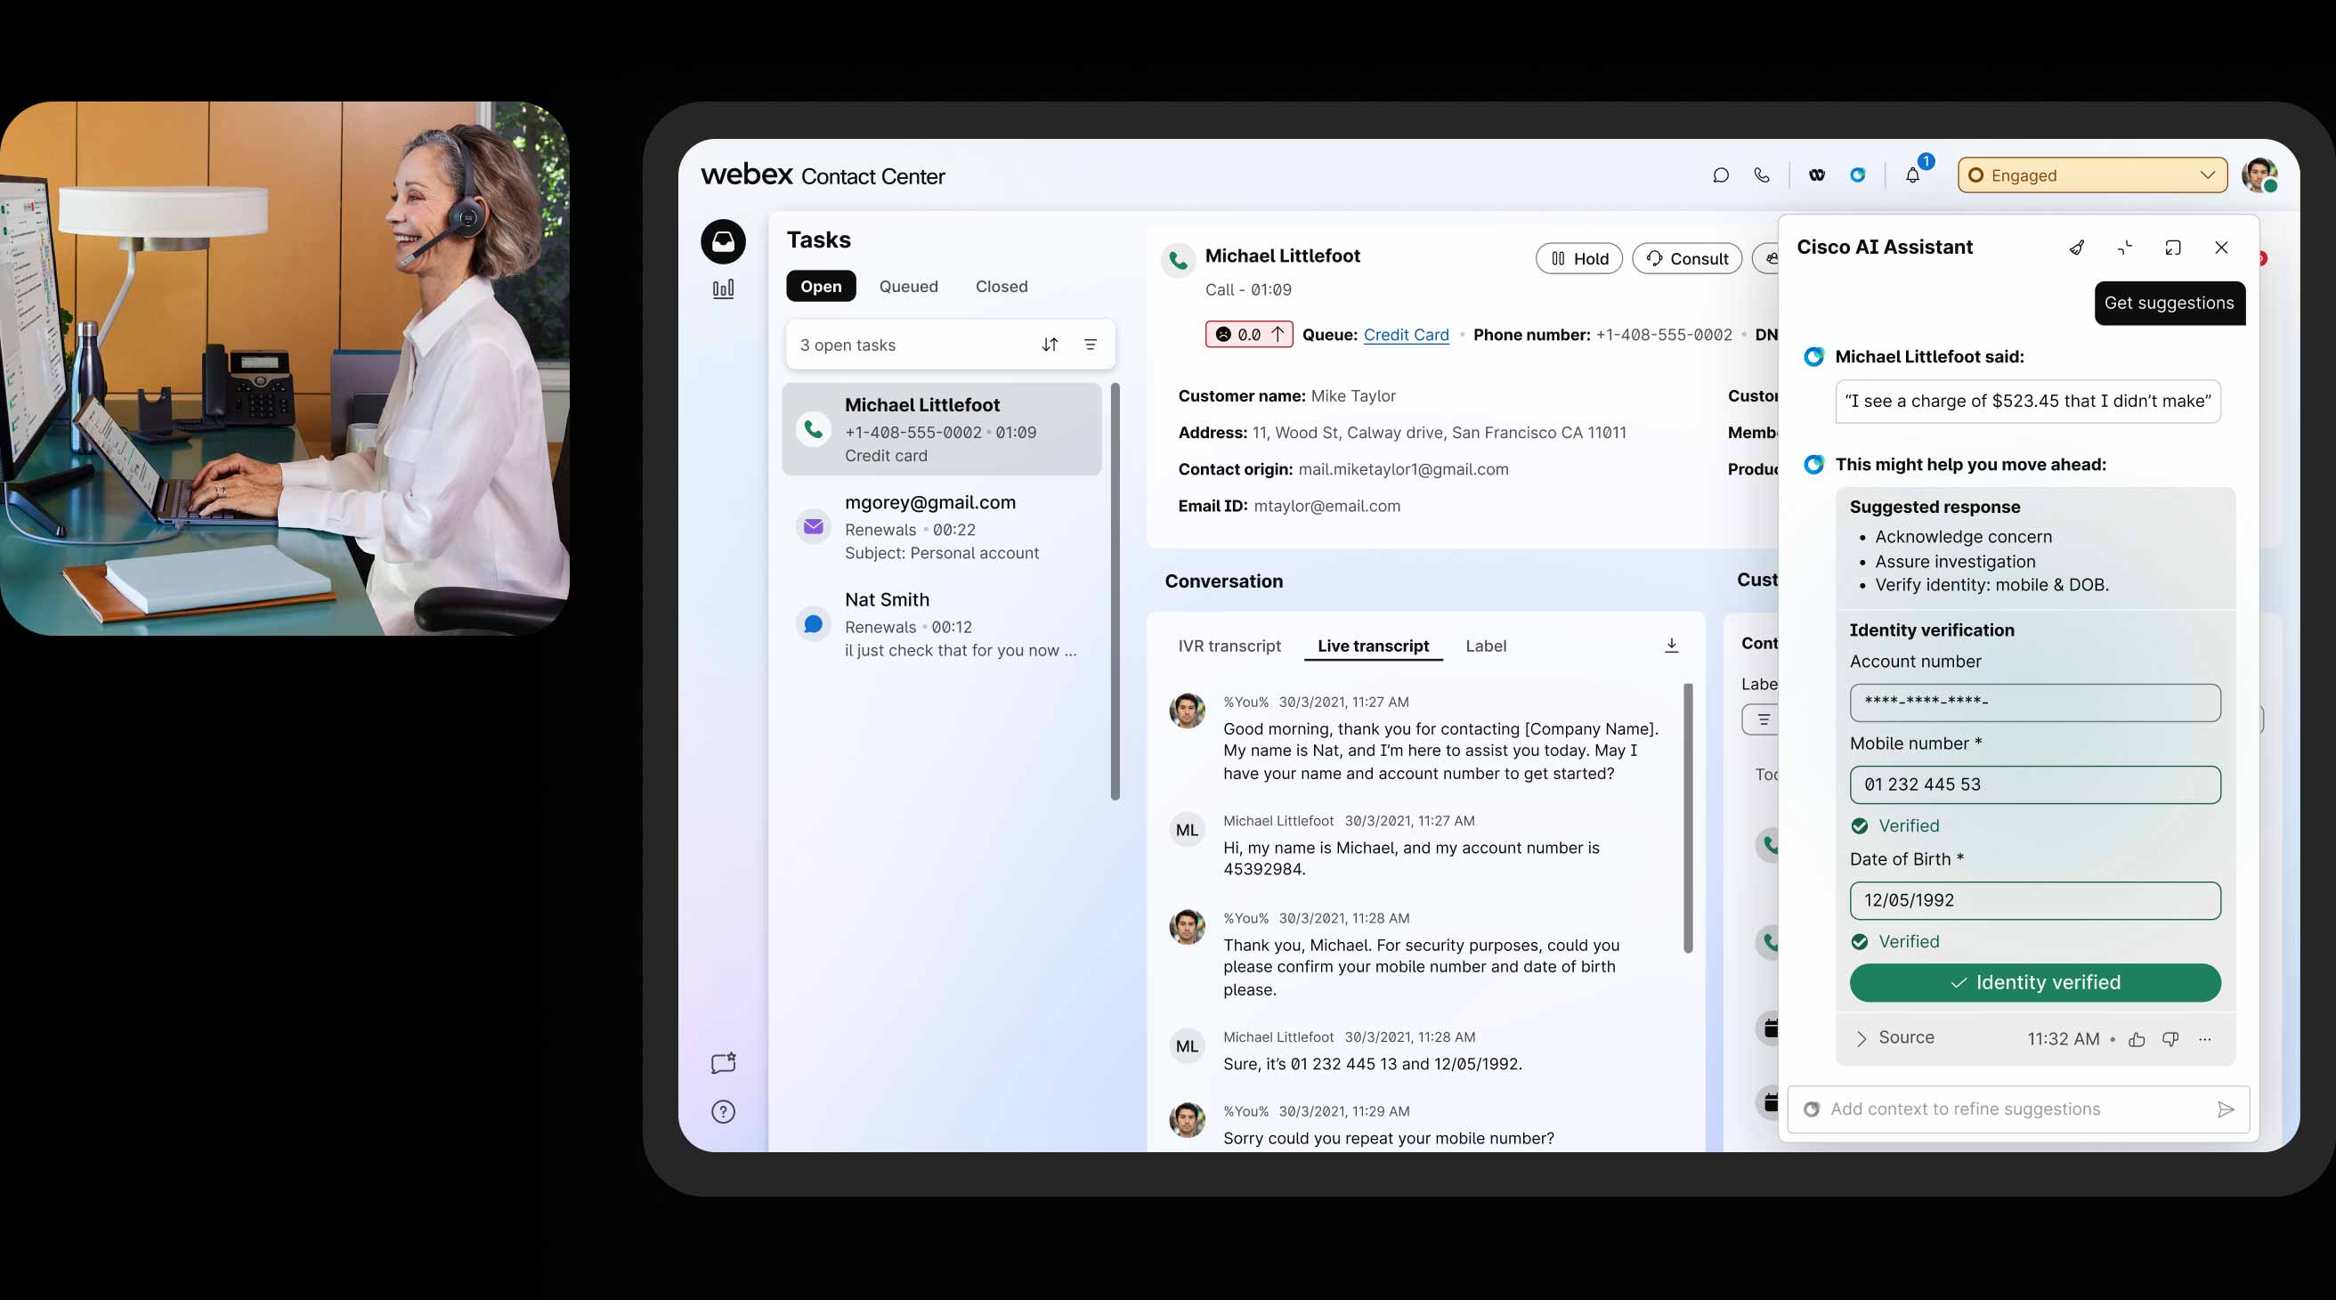Switch to IVR transcript tab
Viewport: 2336px width, 1300px height.
click(1229, 646)
